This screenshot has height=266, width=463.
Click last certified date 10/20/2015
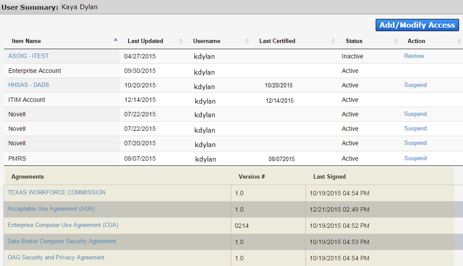point(279,85)
